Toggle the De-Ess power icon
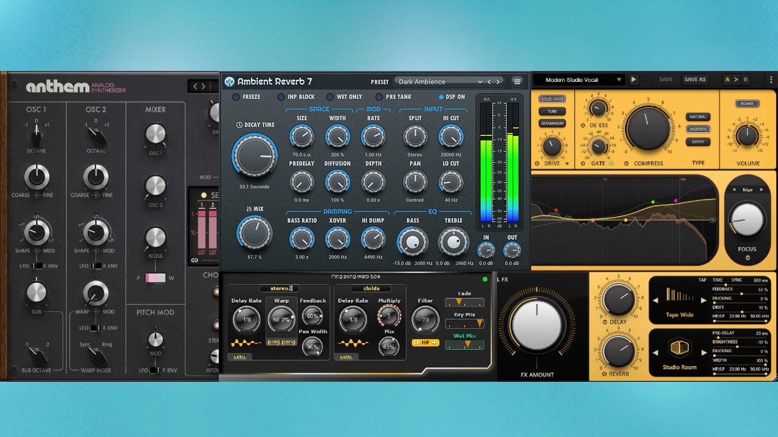The image size is (778, 437). (x=583, y=125)
